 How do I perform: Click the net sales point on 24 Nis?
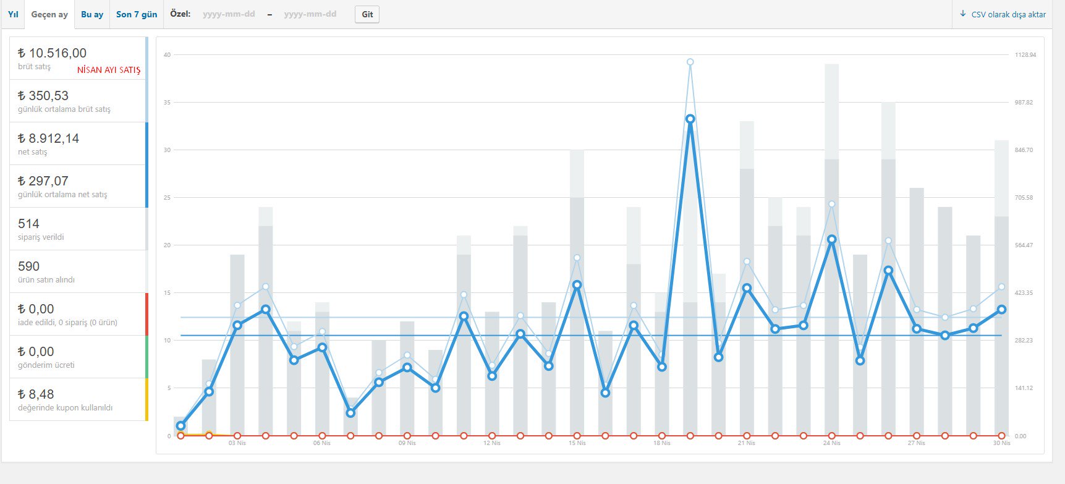831,239
